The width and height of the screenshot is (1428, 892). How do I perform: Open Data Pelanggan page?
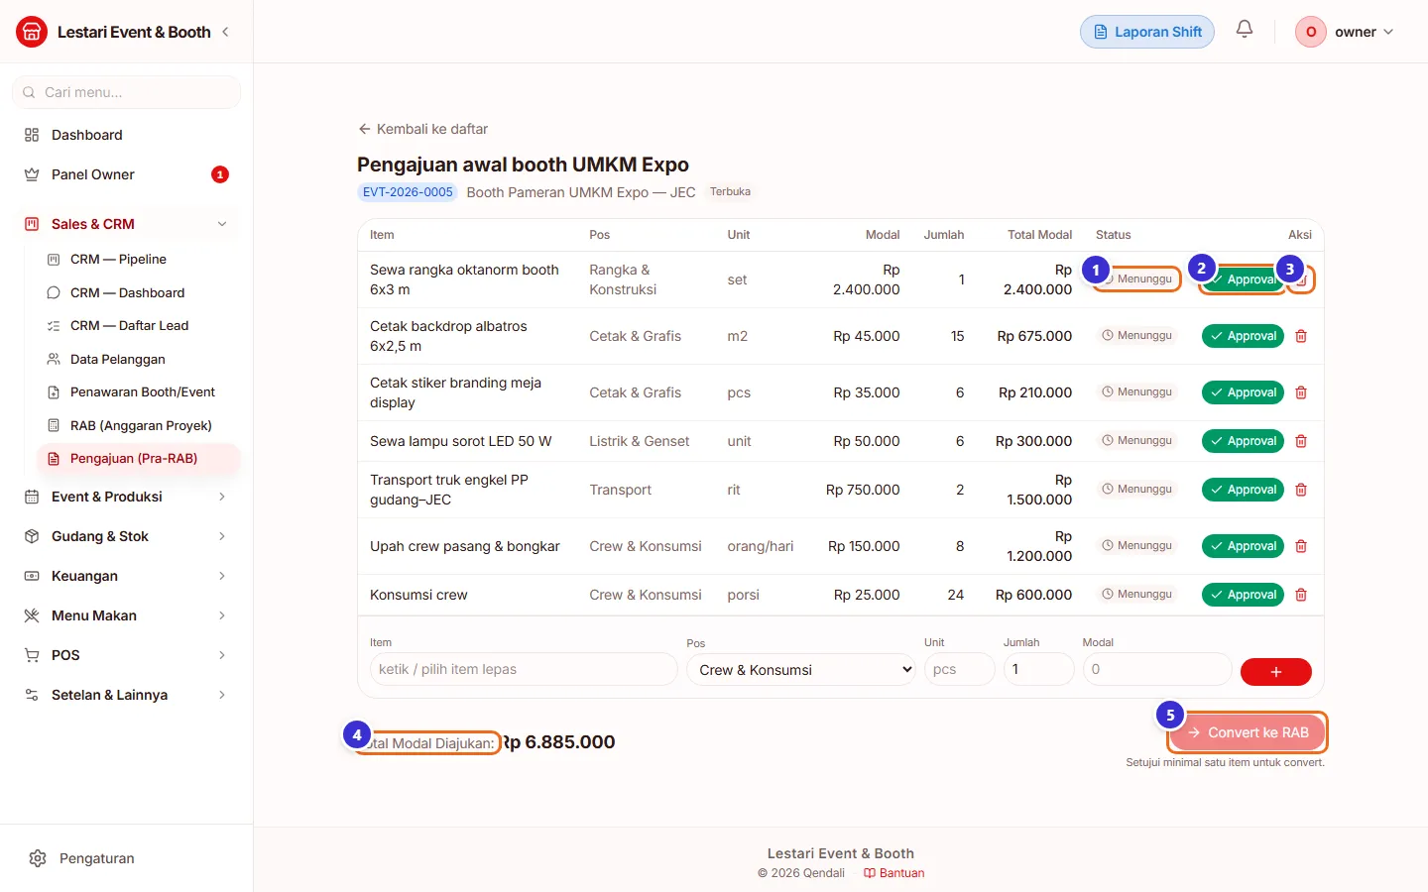(x=138, y=359)
